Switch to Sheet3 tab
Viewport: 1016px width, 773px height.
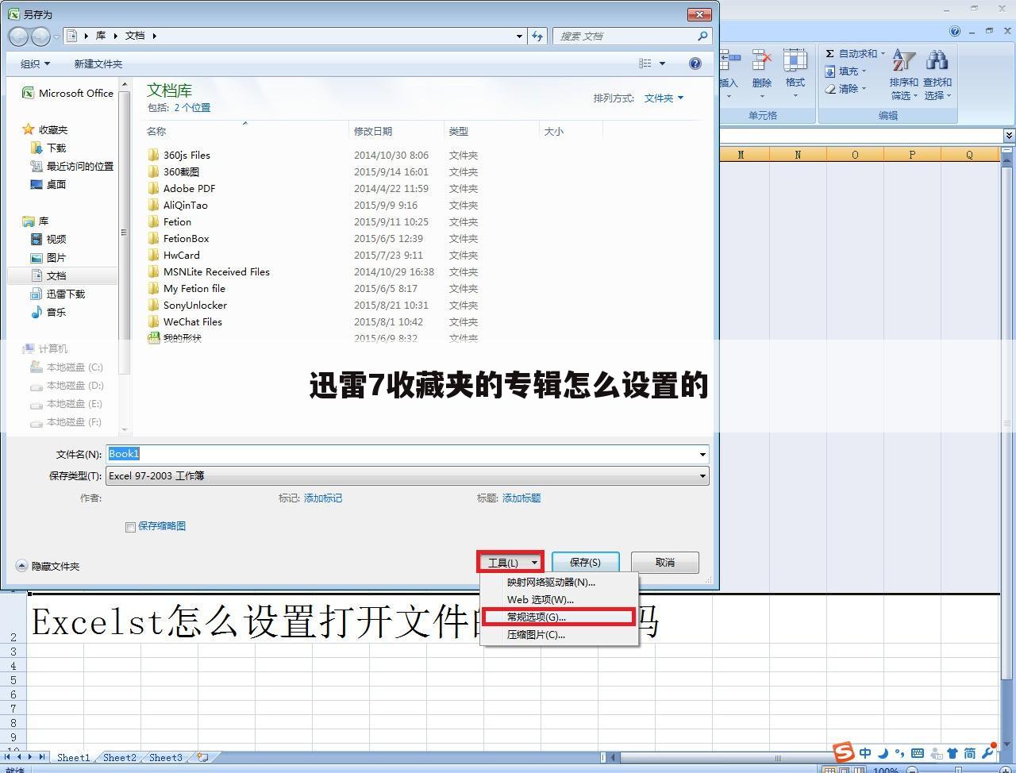click(166, 757)
